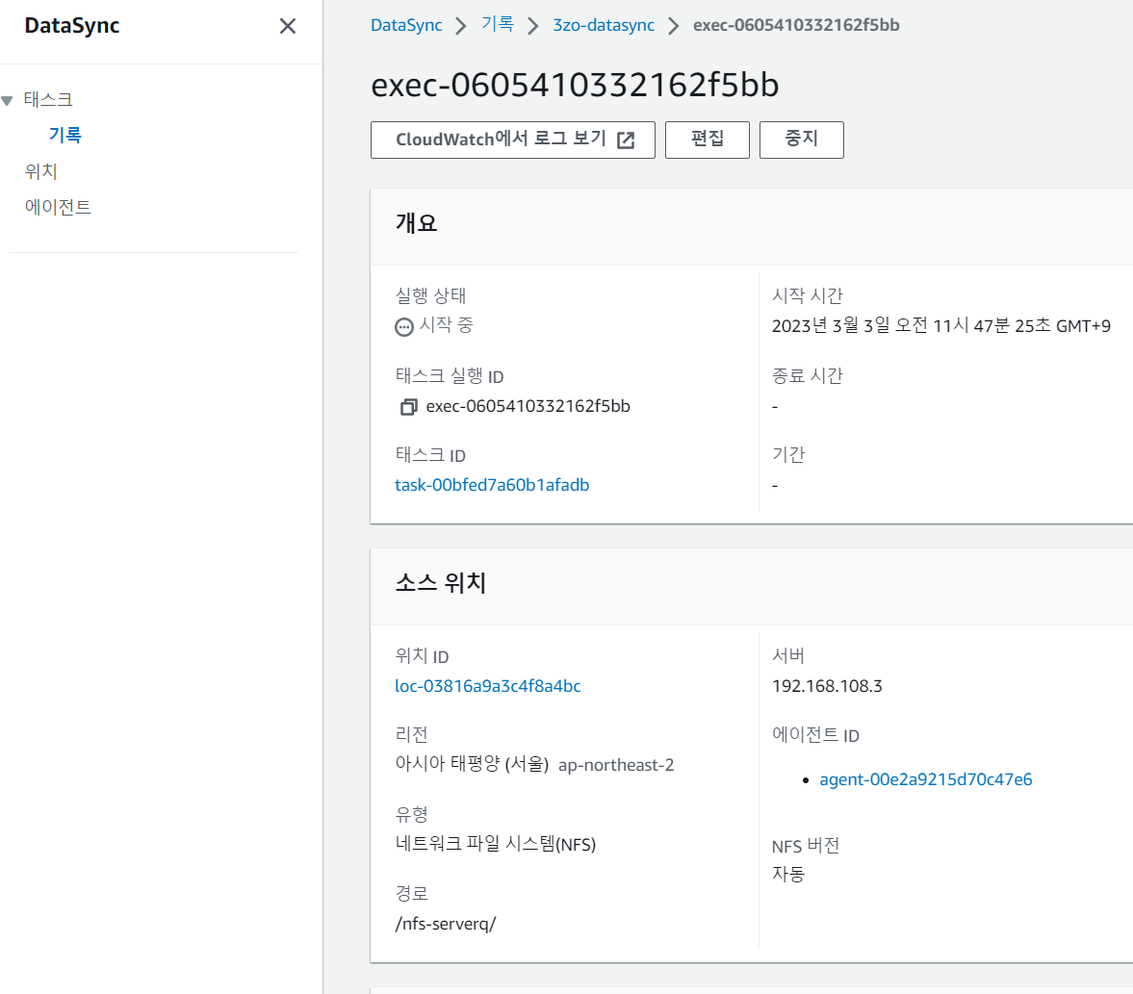Click the 시작 중 status icon

coord(404,327)
